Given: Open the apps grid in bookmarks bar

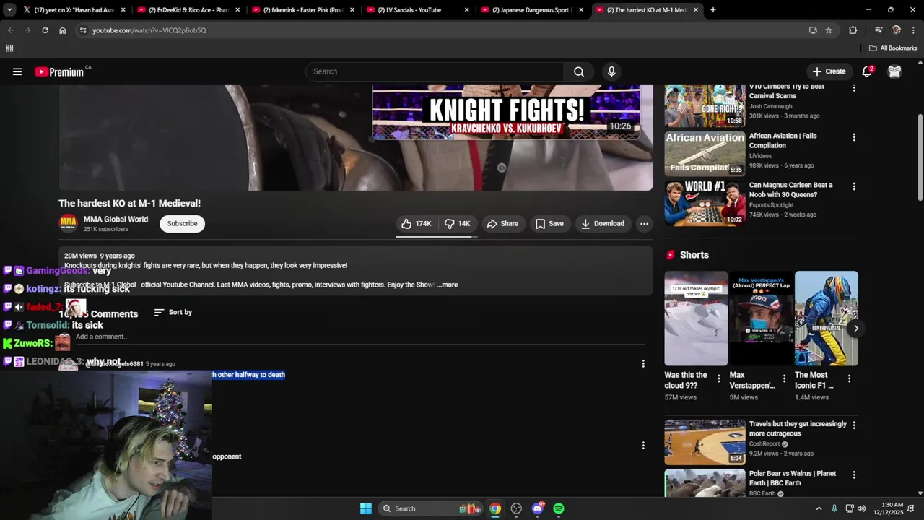Looking at the screenshot, I should coord(9,48).
